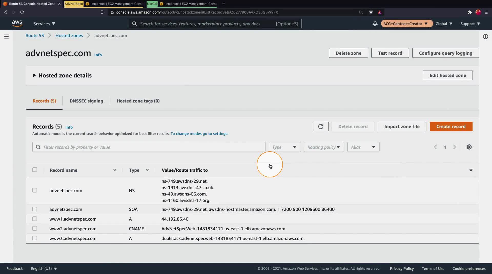Click Hosted zones breadcrumb link
Viewport: 492px width, 274px height.
coord(69,36)
